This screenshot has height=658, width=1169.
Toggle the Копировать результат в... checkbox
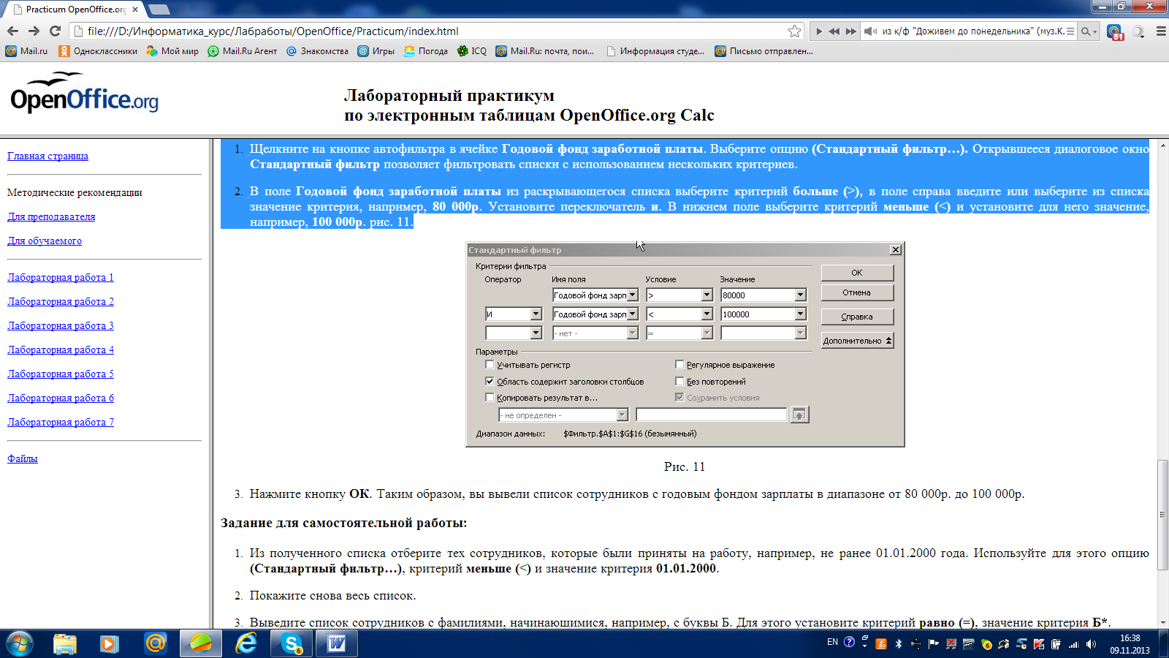[x=490, y=397]
